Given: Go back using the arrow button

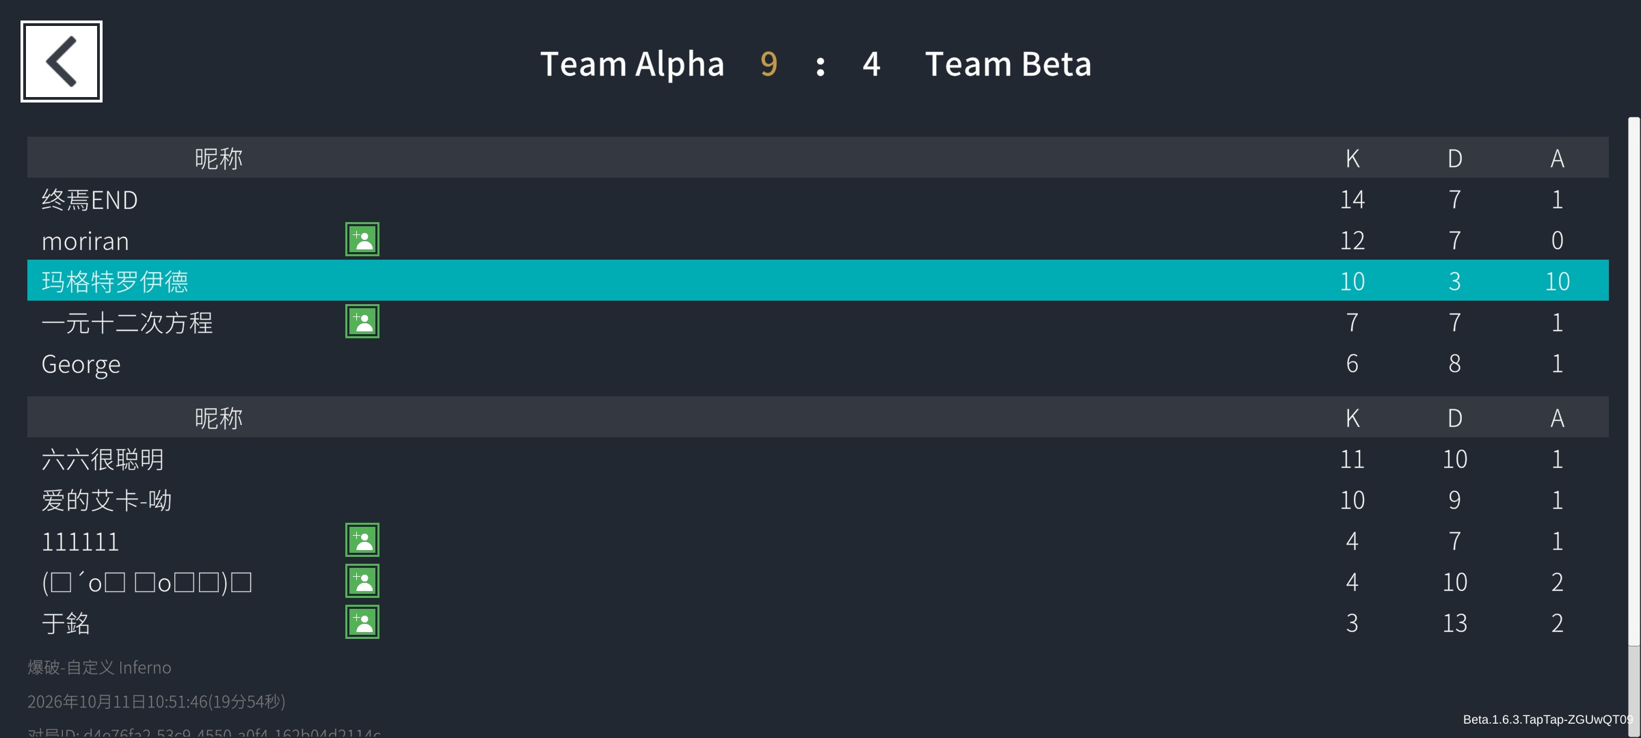Looking at the screenshot, I should click(x=62, y=61).
